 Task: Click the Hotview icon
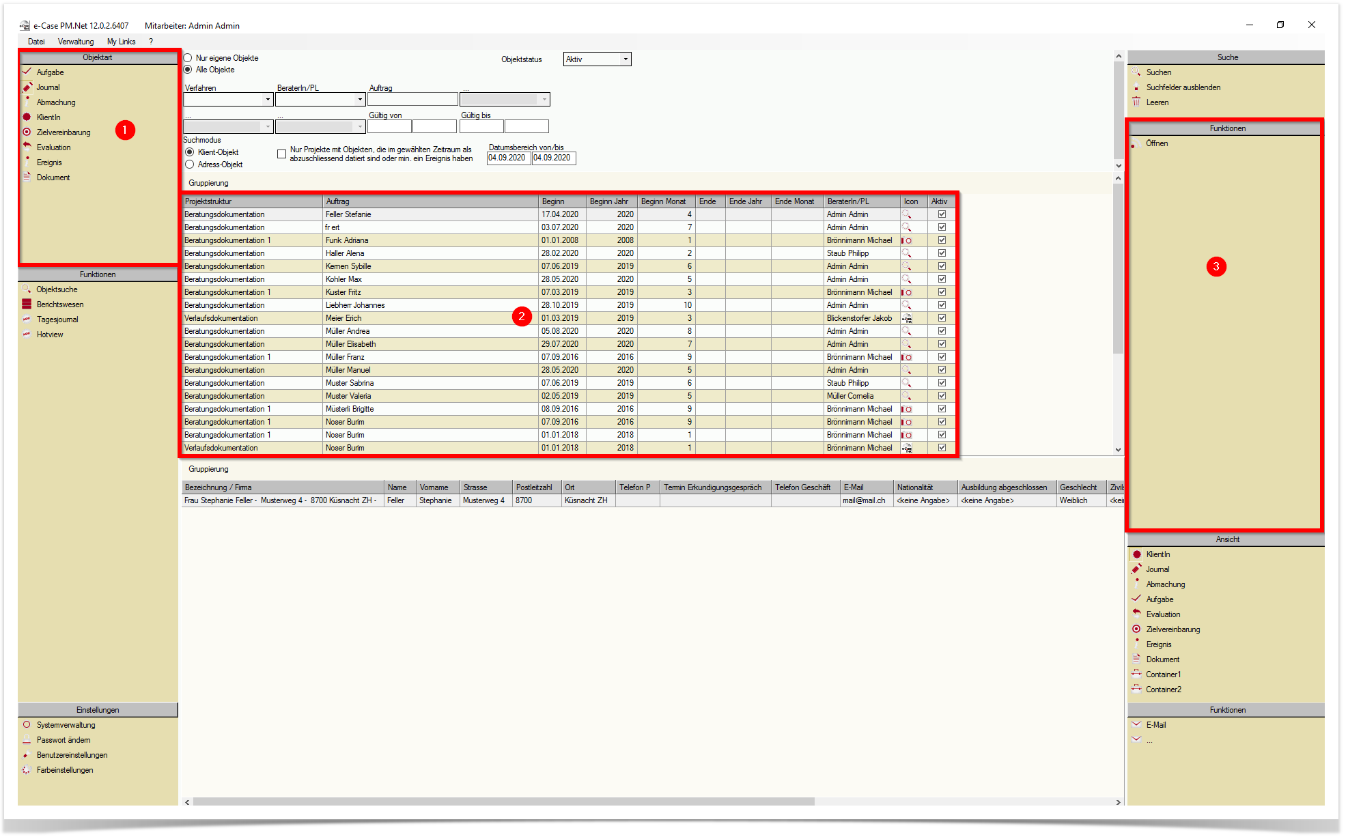(27, 334)
